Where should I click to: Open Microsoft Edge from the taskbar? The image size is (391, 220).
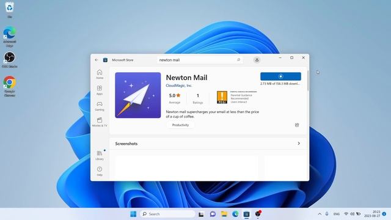[235, 214]
